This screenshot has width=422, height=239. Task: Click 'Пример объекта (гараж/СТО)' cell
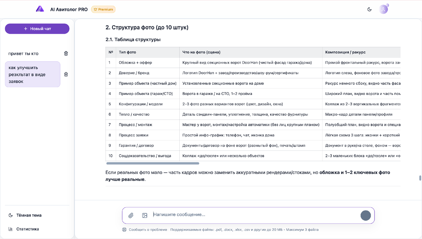pyautogui.click(x=148, y=94)
